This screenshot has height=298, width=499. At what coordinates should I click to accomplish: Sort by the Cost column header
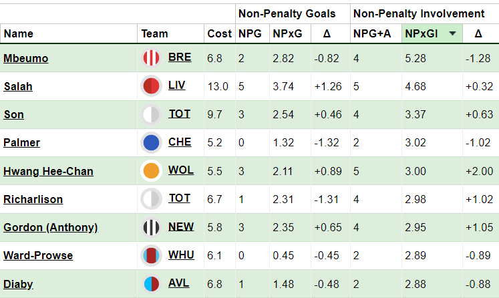(x=219, y=33)
